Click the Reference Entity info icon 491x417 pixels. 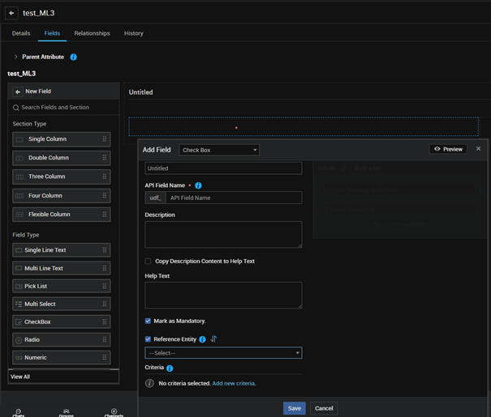(x=203, y=339)
